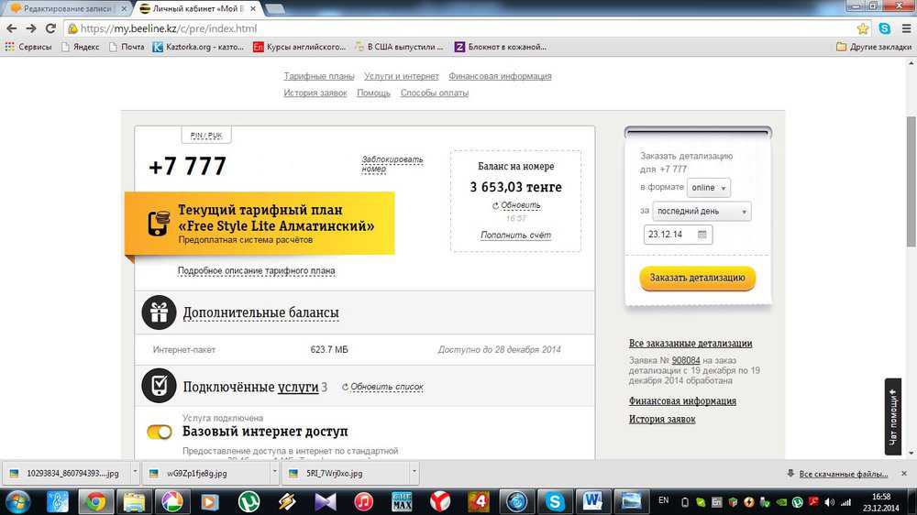Open the calendar icon in the date field
The height and width of the screenshot is (515, 917).
702,235
